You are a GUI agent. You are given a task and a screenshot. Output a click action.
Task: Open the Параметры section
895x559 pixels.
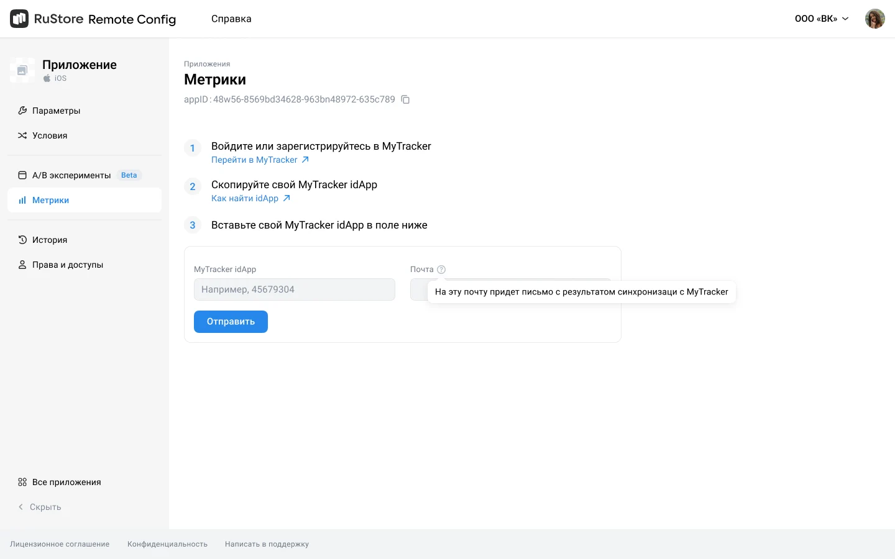click(x=85, y=111)
